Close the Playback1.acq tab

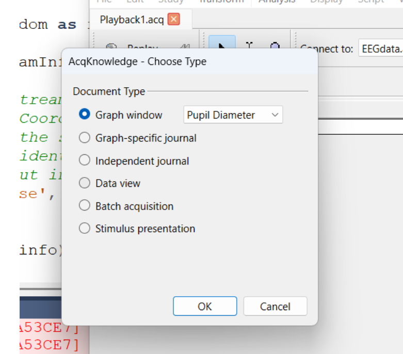(174, 20)
